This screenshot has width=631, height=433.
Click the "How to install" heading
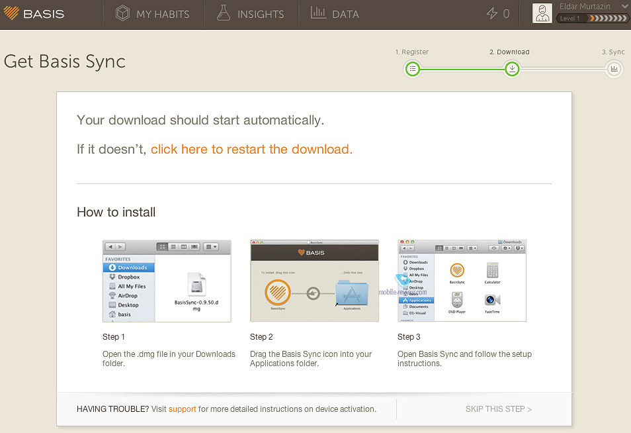(116, 213)
